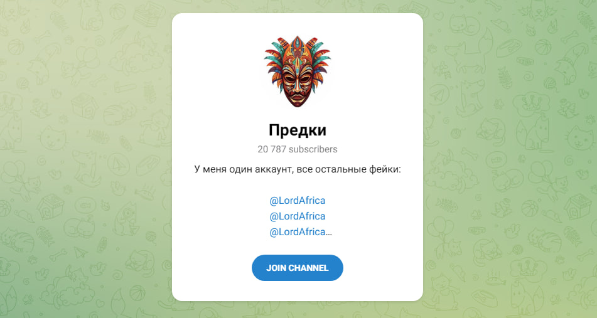Click the word JOIN on the blue button
The height and width of the screenshot is (318, 597).
coord(276,268)
